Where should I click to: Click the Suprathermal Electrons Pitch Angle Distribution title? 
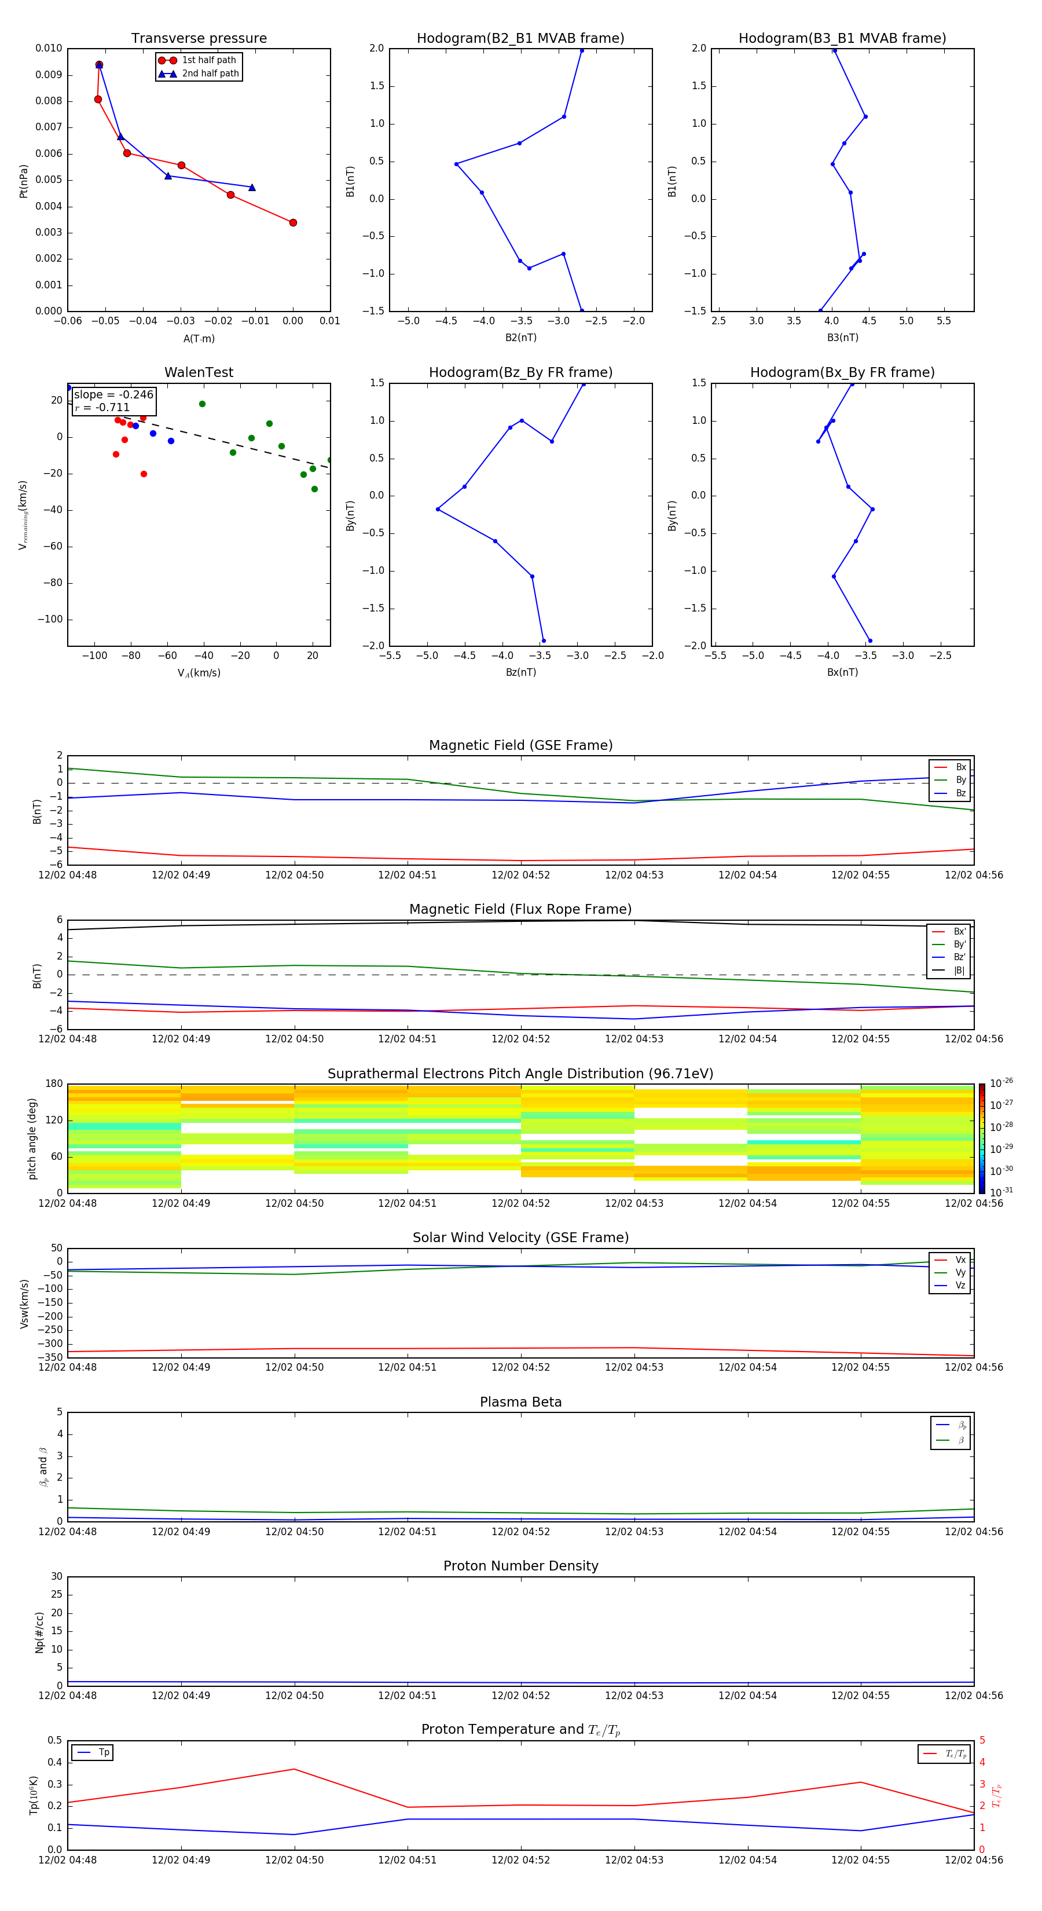coord(520,1074)
